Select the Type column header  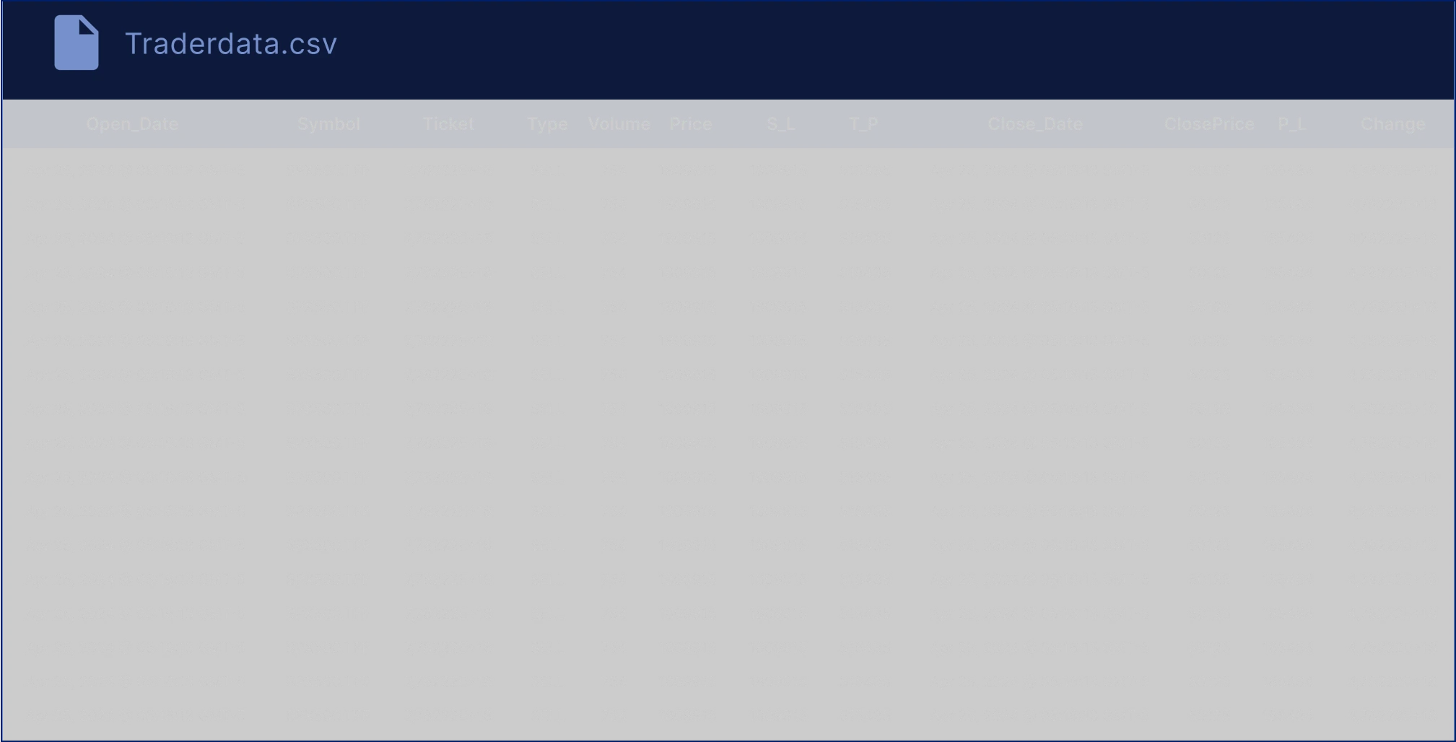[548, 124]
